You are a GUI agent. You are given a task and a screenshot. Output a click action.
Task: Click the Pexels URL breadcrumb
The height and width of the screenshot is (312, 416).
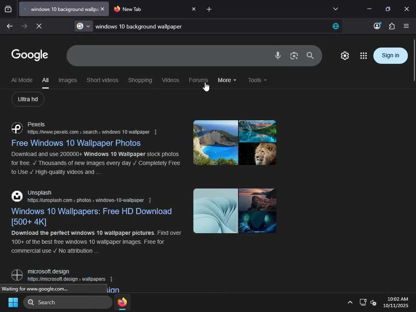(88, 132)
